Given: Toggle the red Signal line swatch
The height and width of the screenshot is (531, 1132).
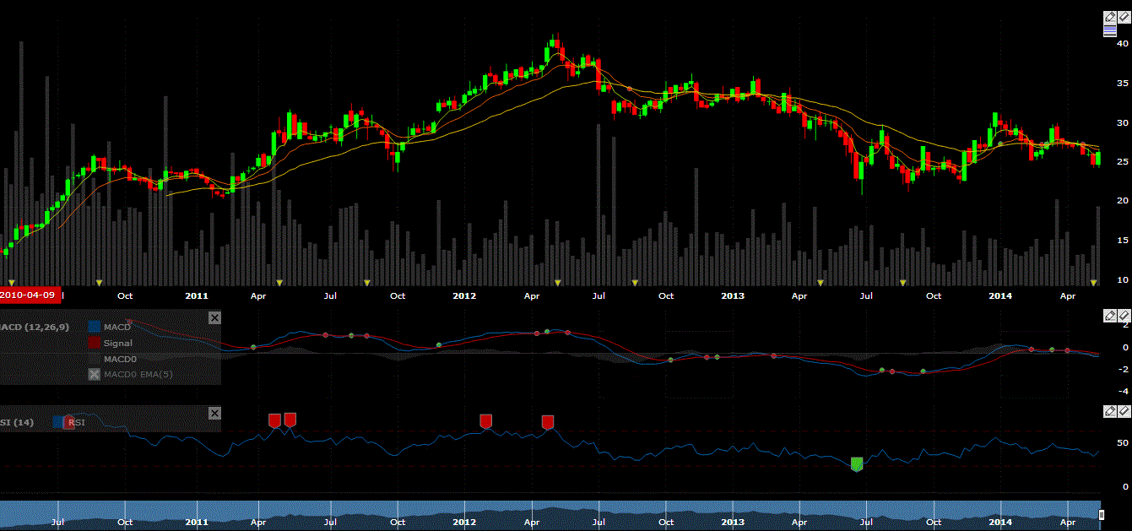Looking at the screenshot, I should (95, 343).
